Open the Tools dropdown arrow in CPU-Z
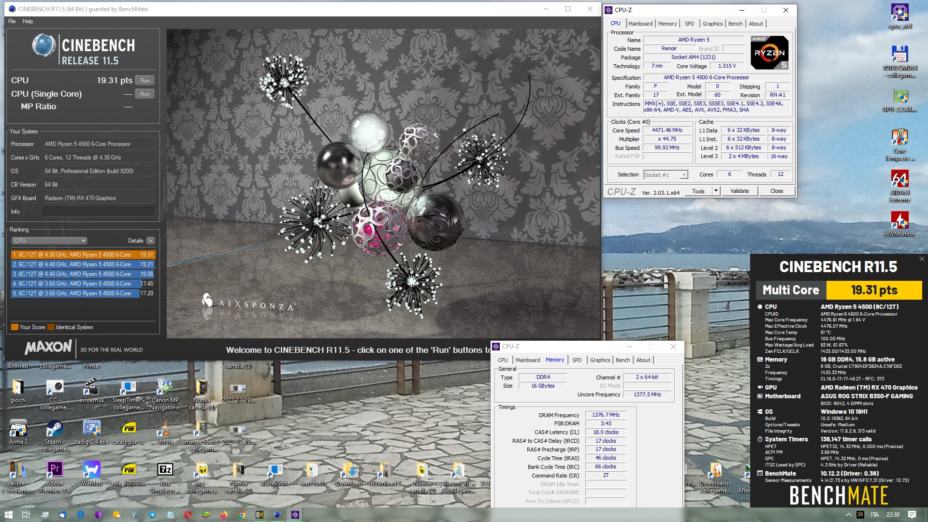This screenshot has height=522, width=928. pyautogui.click(x=716, y=191)
